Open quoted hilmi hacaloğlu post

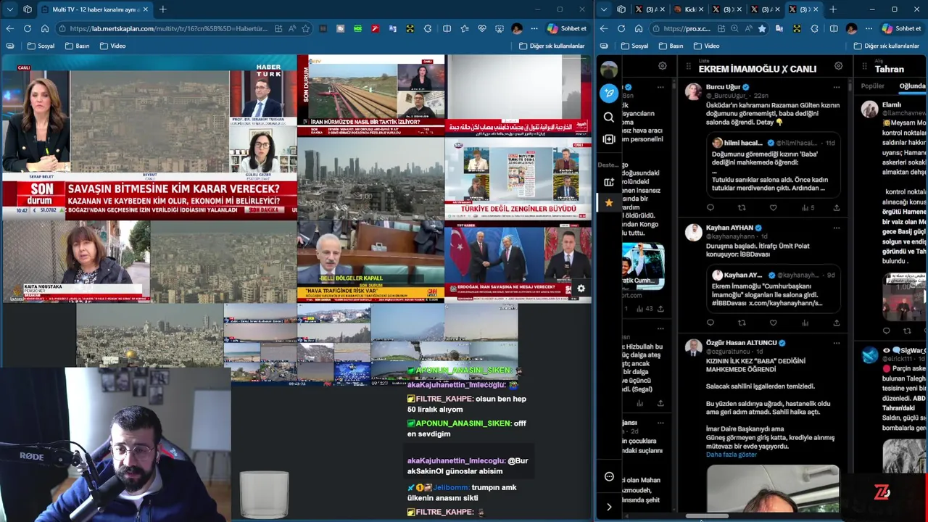[773, 166]
